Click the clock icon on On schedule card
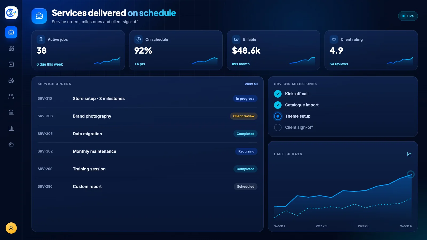 pos(139,39)
